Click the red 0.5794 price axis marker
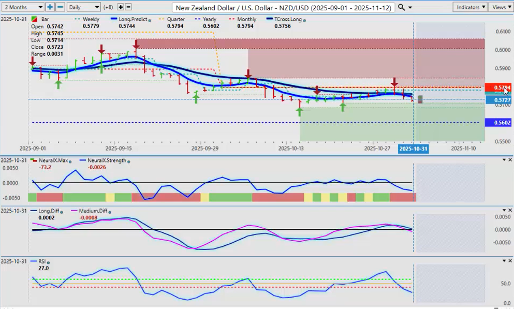Image resolution: width=514 pixels, height=309 pixels. pyautogui.click(x=498, y=87)
